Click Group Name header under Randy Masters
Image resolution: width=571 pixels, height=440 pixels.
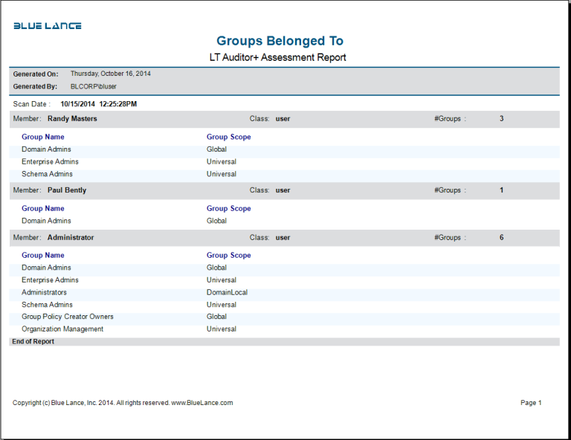(43, 137)
